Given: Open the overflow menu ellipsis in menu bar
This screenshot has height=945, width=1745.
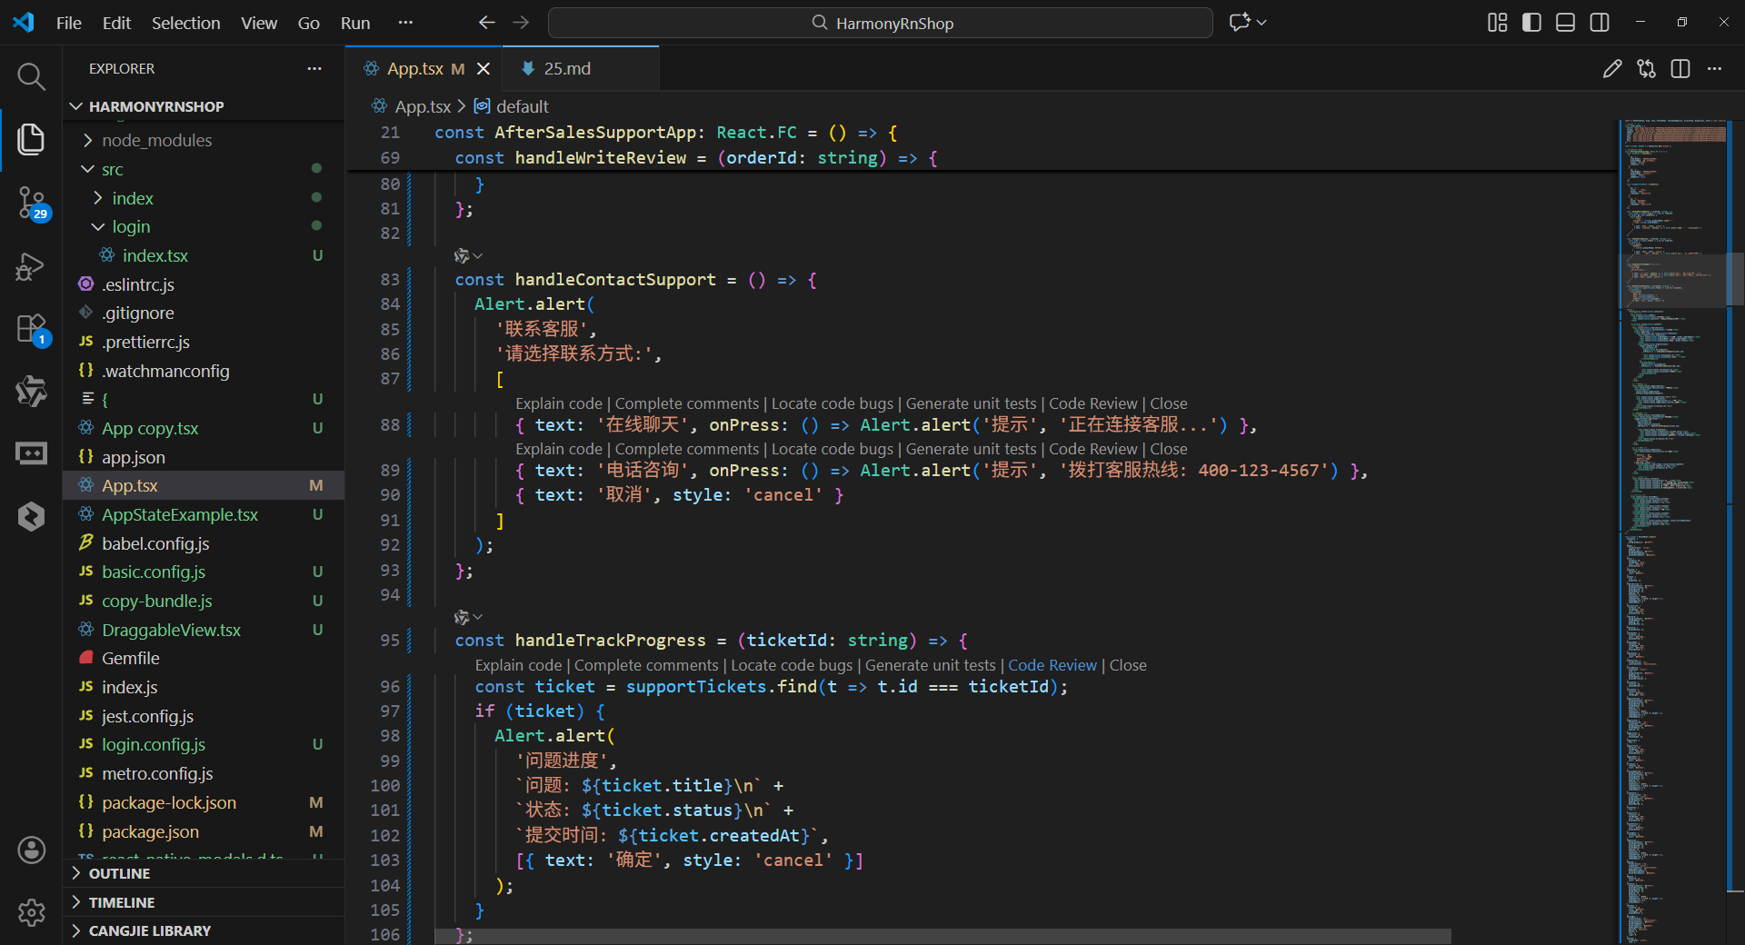Looking at the screenshot, I should (406, 23).
